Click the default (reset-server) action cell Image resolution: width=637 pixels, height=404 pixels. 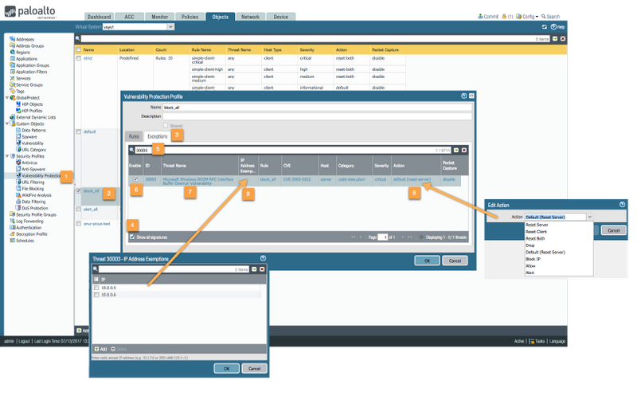(412, 179)
